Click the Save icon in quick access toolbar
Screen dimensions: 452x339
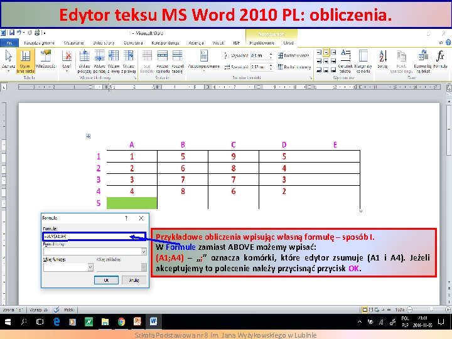pyautogui.click(x=12, y=33)
